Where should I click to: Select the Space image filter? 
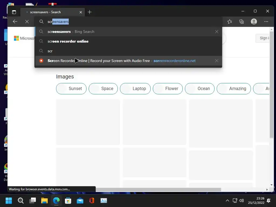pos(103,88)
